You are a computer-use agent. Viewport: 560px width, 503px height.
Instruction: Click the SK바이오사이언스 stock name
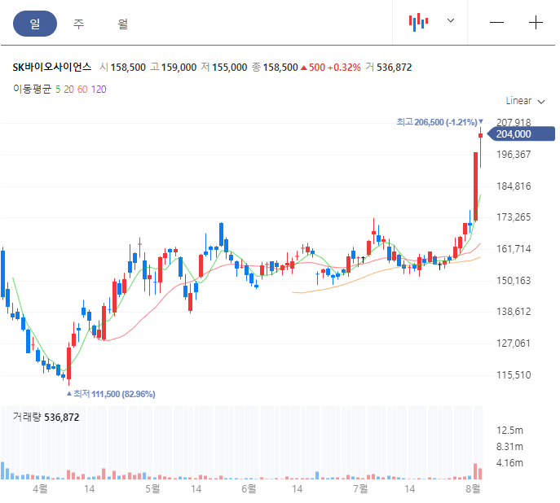click(x=52, y=67)
